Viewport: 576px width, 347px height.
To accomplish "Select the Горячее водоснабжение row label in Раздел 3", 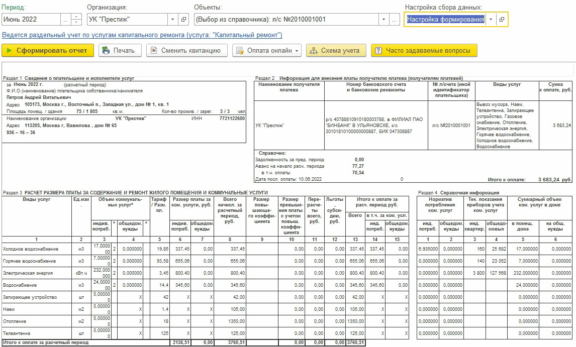I will pyautogui.click(x=29, y=261).
